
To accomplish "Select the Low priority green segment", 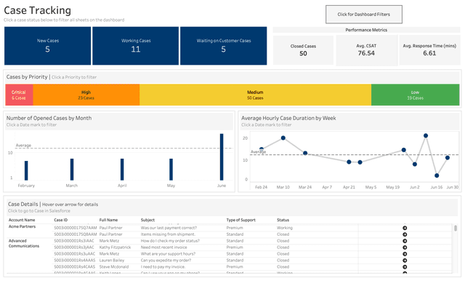I will 415,95.
